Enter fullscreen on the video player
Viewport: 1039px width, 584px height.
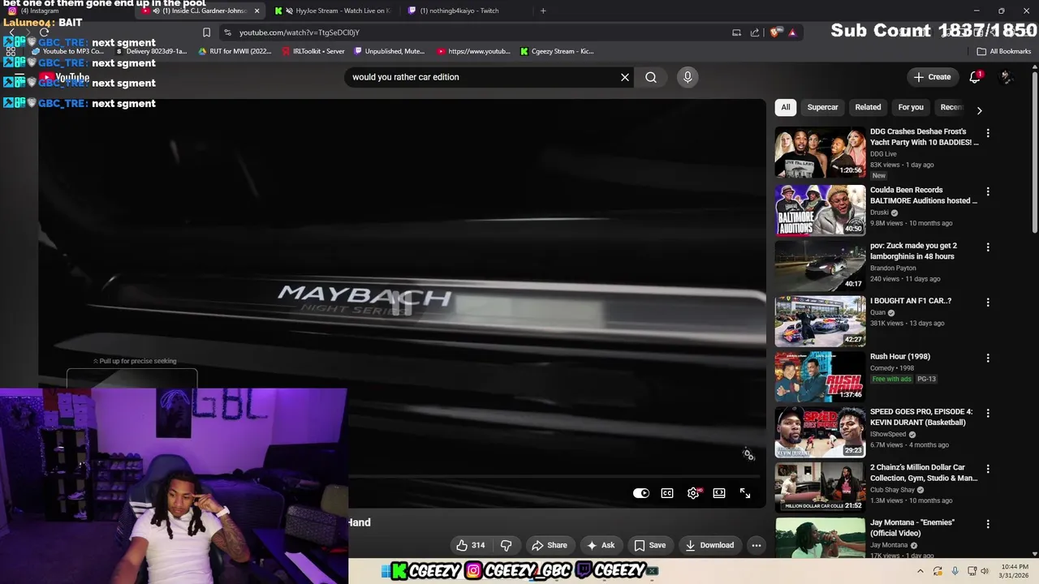(745, 493)
